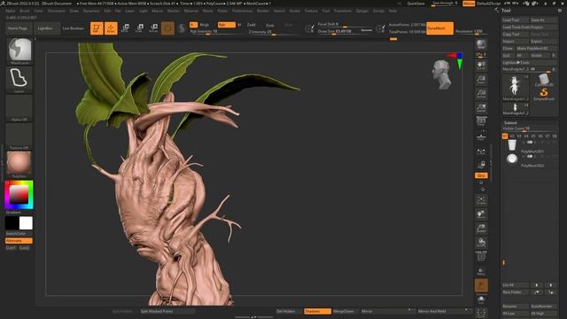Select the Move transform icon in top shelf

(x=125, y=27)
